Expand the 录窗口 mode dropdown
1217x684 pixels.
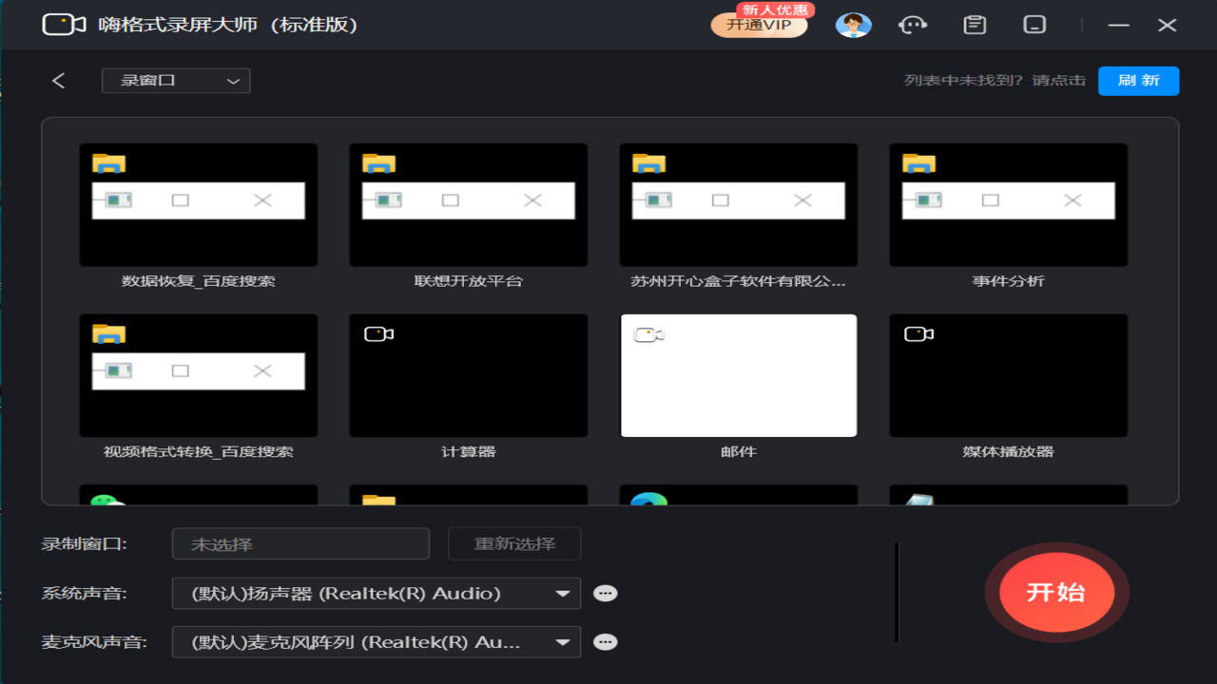176,81
